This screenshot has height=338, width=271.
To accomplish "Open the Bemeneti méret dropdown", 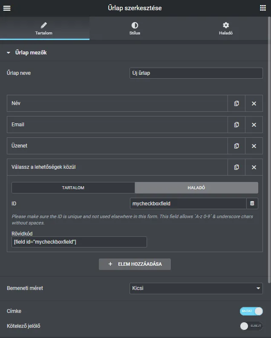I will 196,288.
